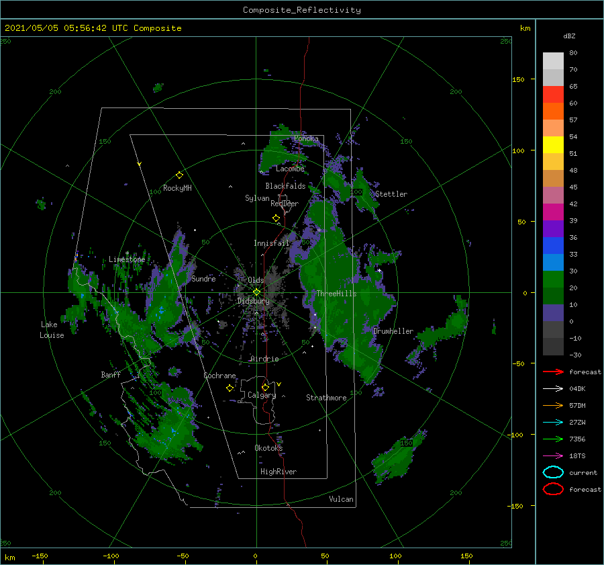Click the yellow diamond marker near RockyMH
This screenshot has height=565, width=604.
[179, 175]
